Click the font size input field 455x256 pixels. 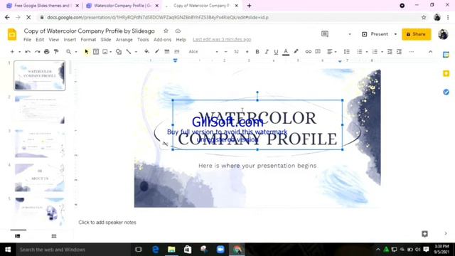[236, 52]
